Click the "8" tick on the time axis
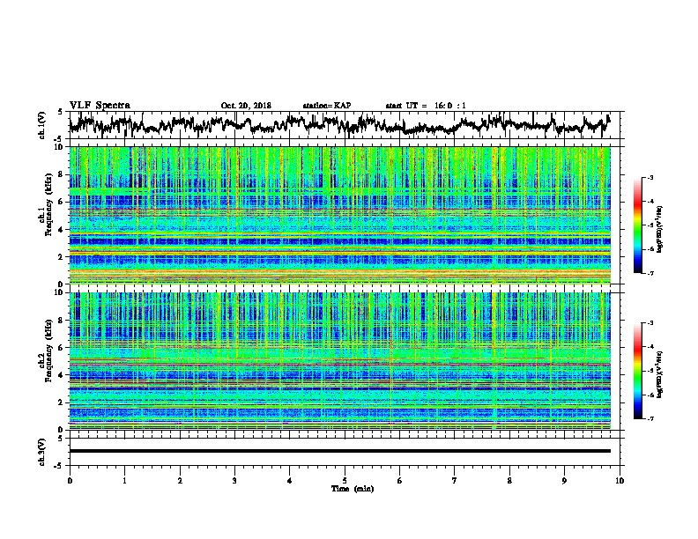 509,481
